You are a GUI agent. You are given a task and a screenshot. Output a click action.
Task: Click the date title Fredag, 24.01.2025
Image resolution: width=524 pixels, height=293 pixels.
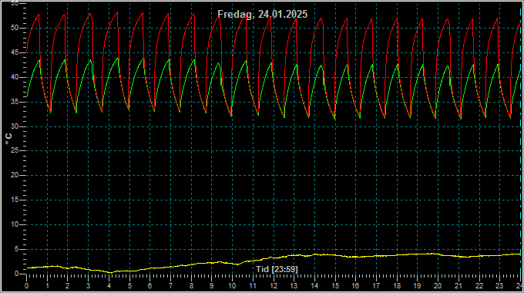(262, 14)
